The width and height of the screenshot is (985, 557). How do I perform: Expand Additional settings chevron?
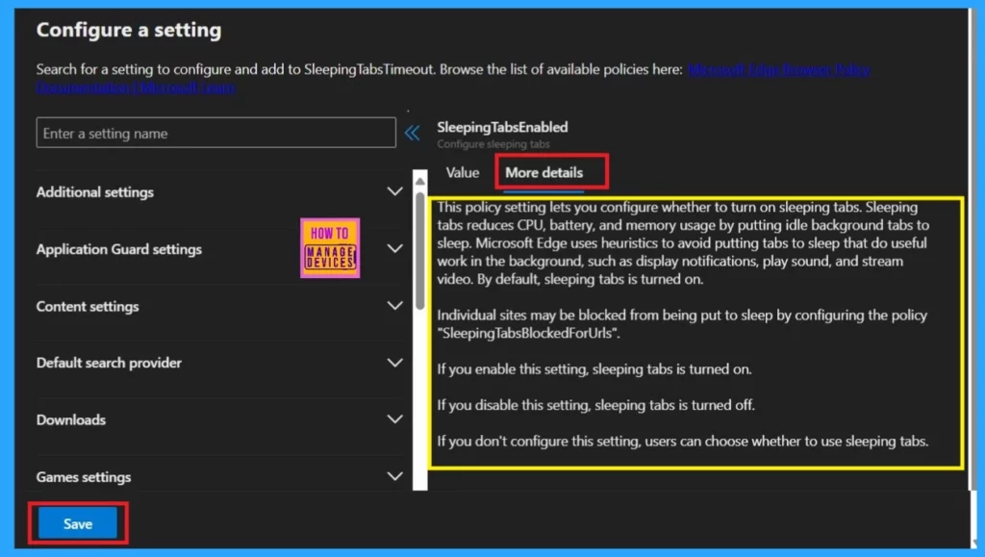pyautogui.click(x=394, y=191)
